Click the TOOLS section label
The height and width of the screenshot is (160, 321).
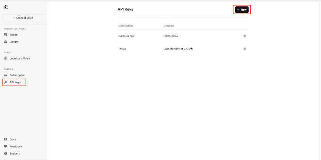click(7, 52)
